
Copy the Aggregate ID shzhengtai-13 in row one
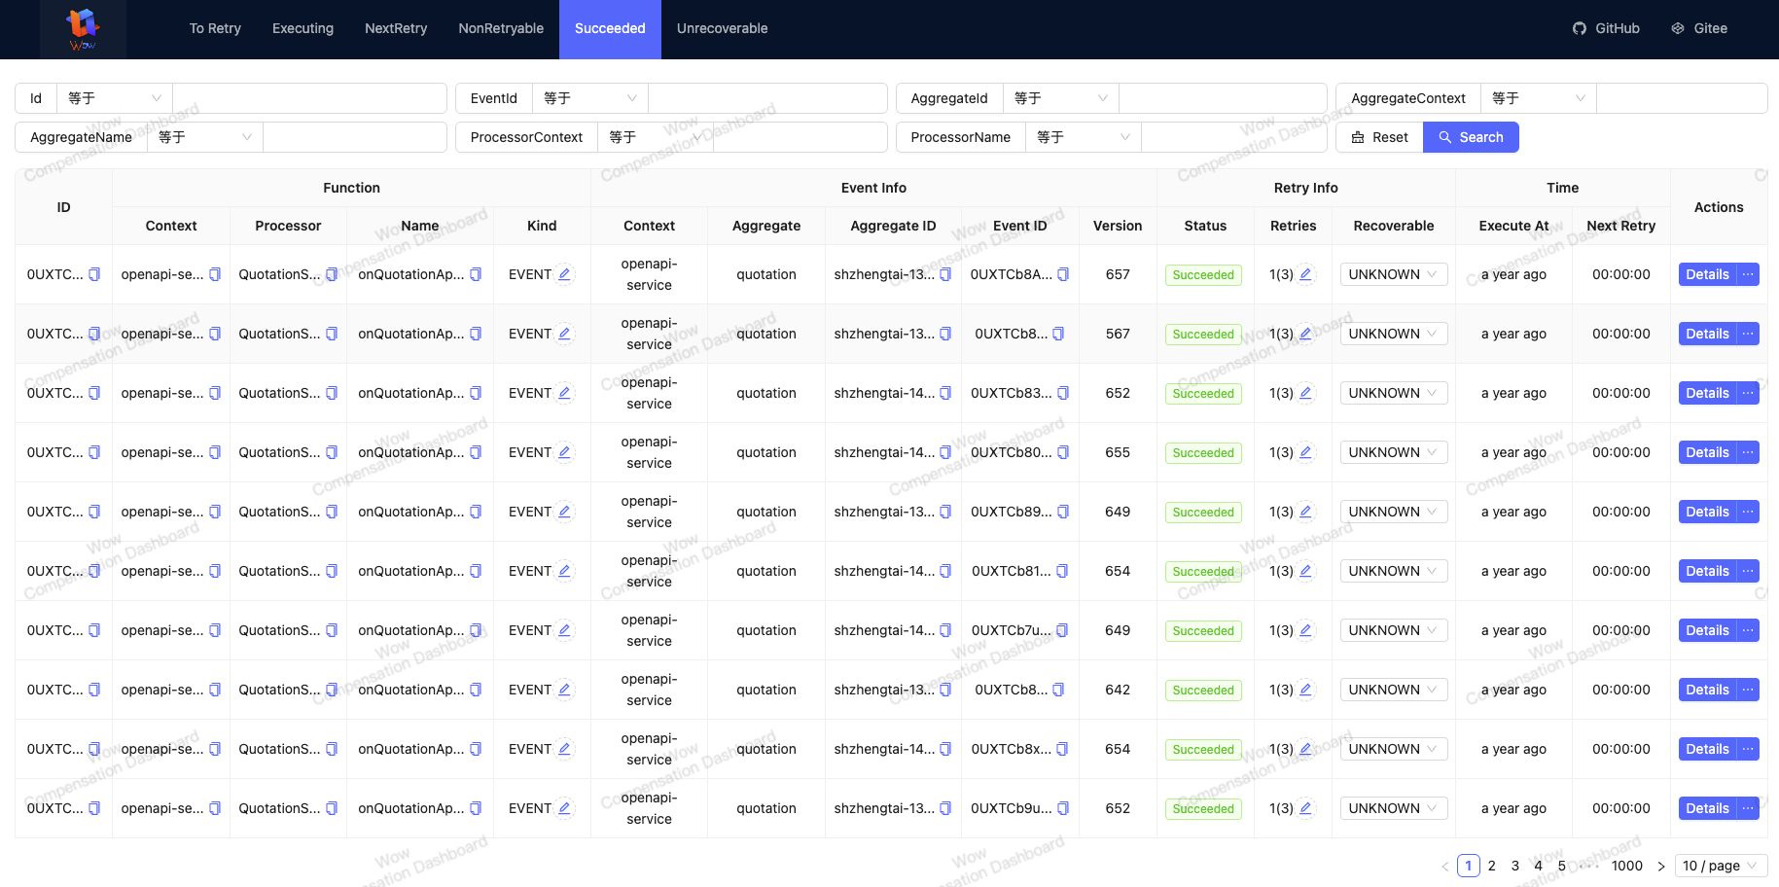945,274
